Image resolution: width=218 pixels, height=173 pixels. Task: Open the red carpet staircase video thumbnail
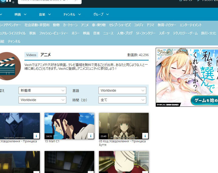[124, 162]
